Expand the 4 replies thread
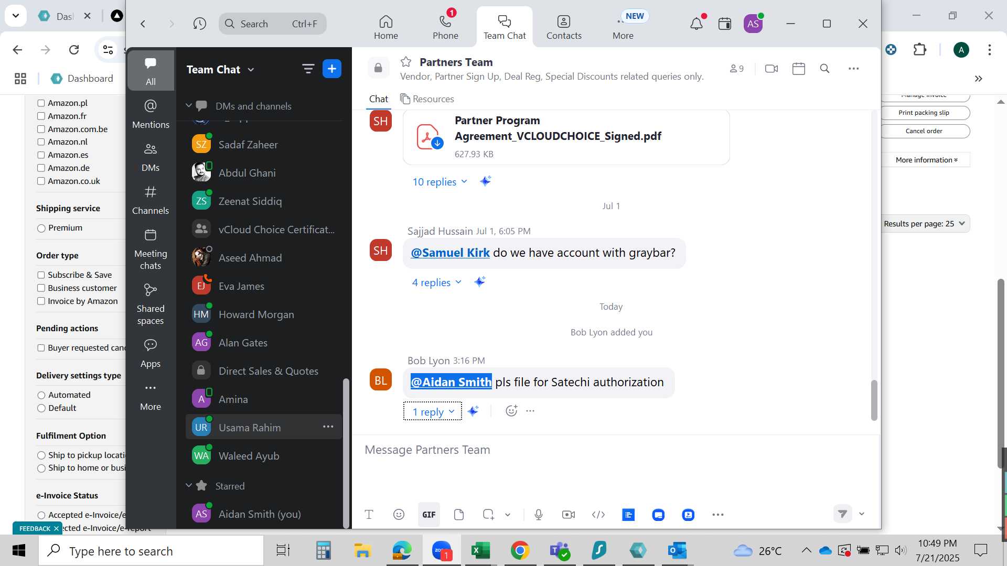The width and height of the screenshot is (1007, 566). pyautogui.click(x=436, y=282)
